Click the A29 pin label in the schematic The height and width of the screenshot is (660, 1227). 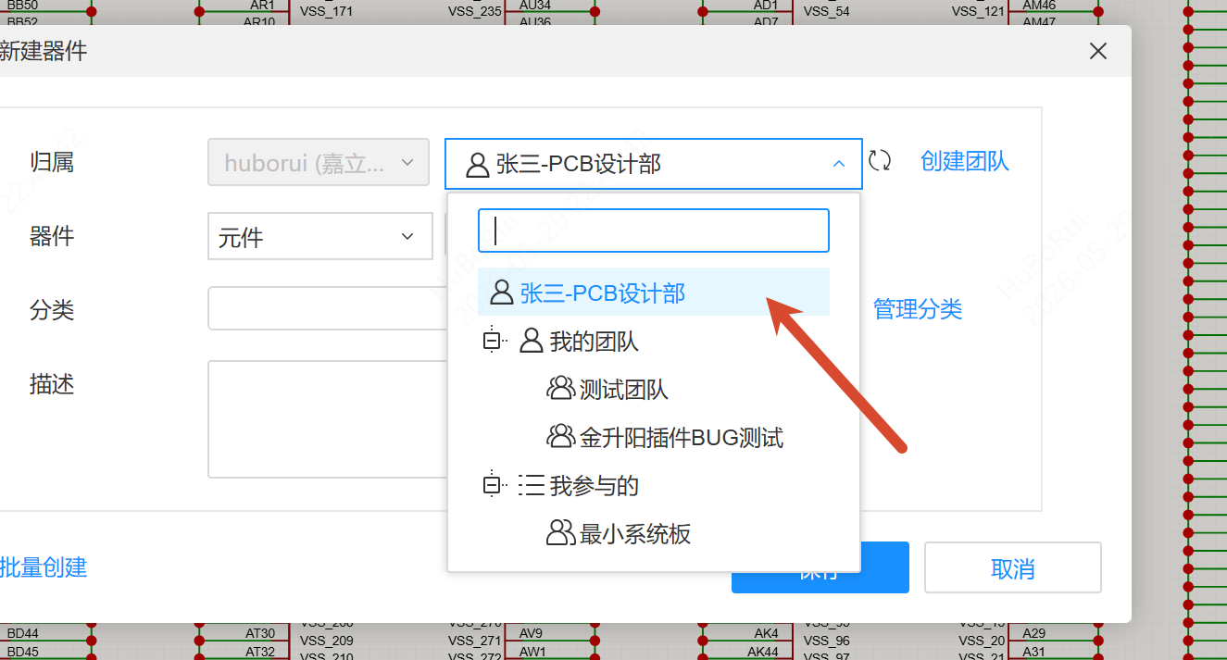1033,633
